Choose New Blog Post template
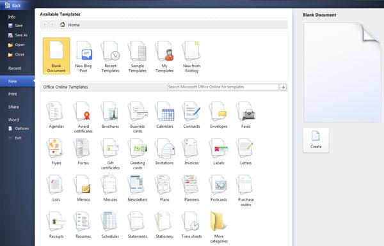Image resolution: width=384 pixels, height=246 pixels. pos(83,57)
